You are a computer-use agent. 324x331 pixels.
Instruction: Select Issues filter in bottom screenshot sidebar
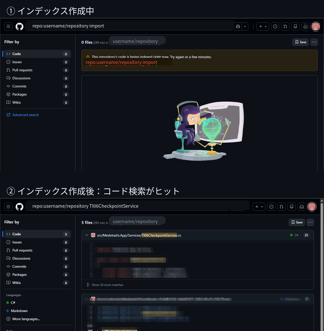38,242
